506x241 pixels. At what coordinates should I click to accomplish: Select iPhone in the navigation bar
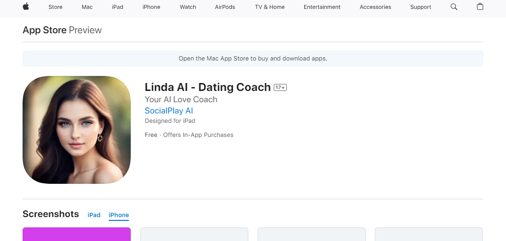(151, 7)
